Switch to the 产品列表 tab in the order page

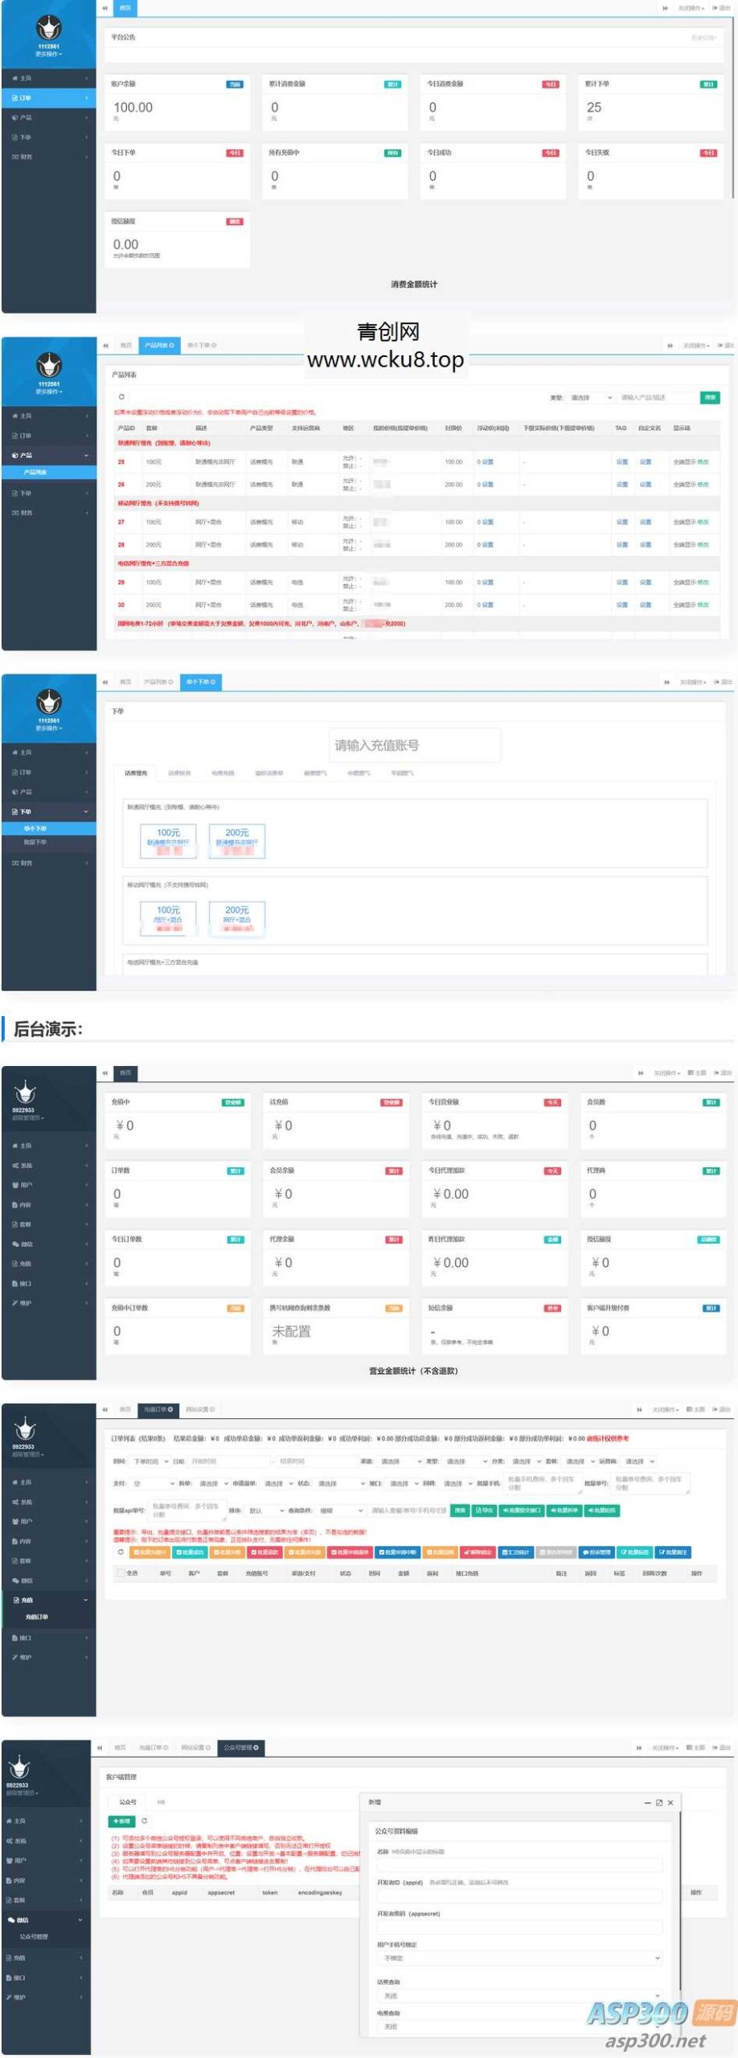tap(156, 682)
